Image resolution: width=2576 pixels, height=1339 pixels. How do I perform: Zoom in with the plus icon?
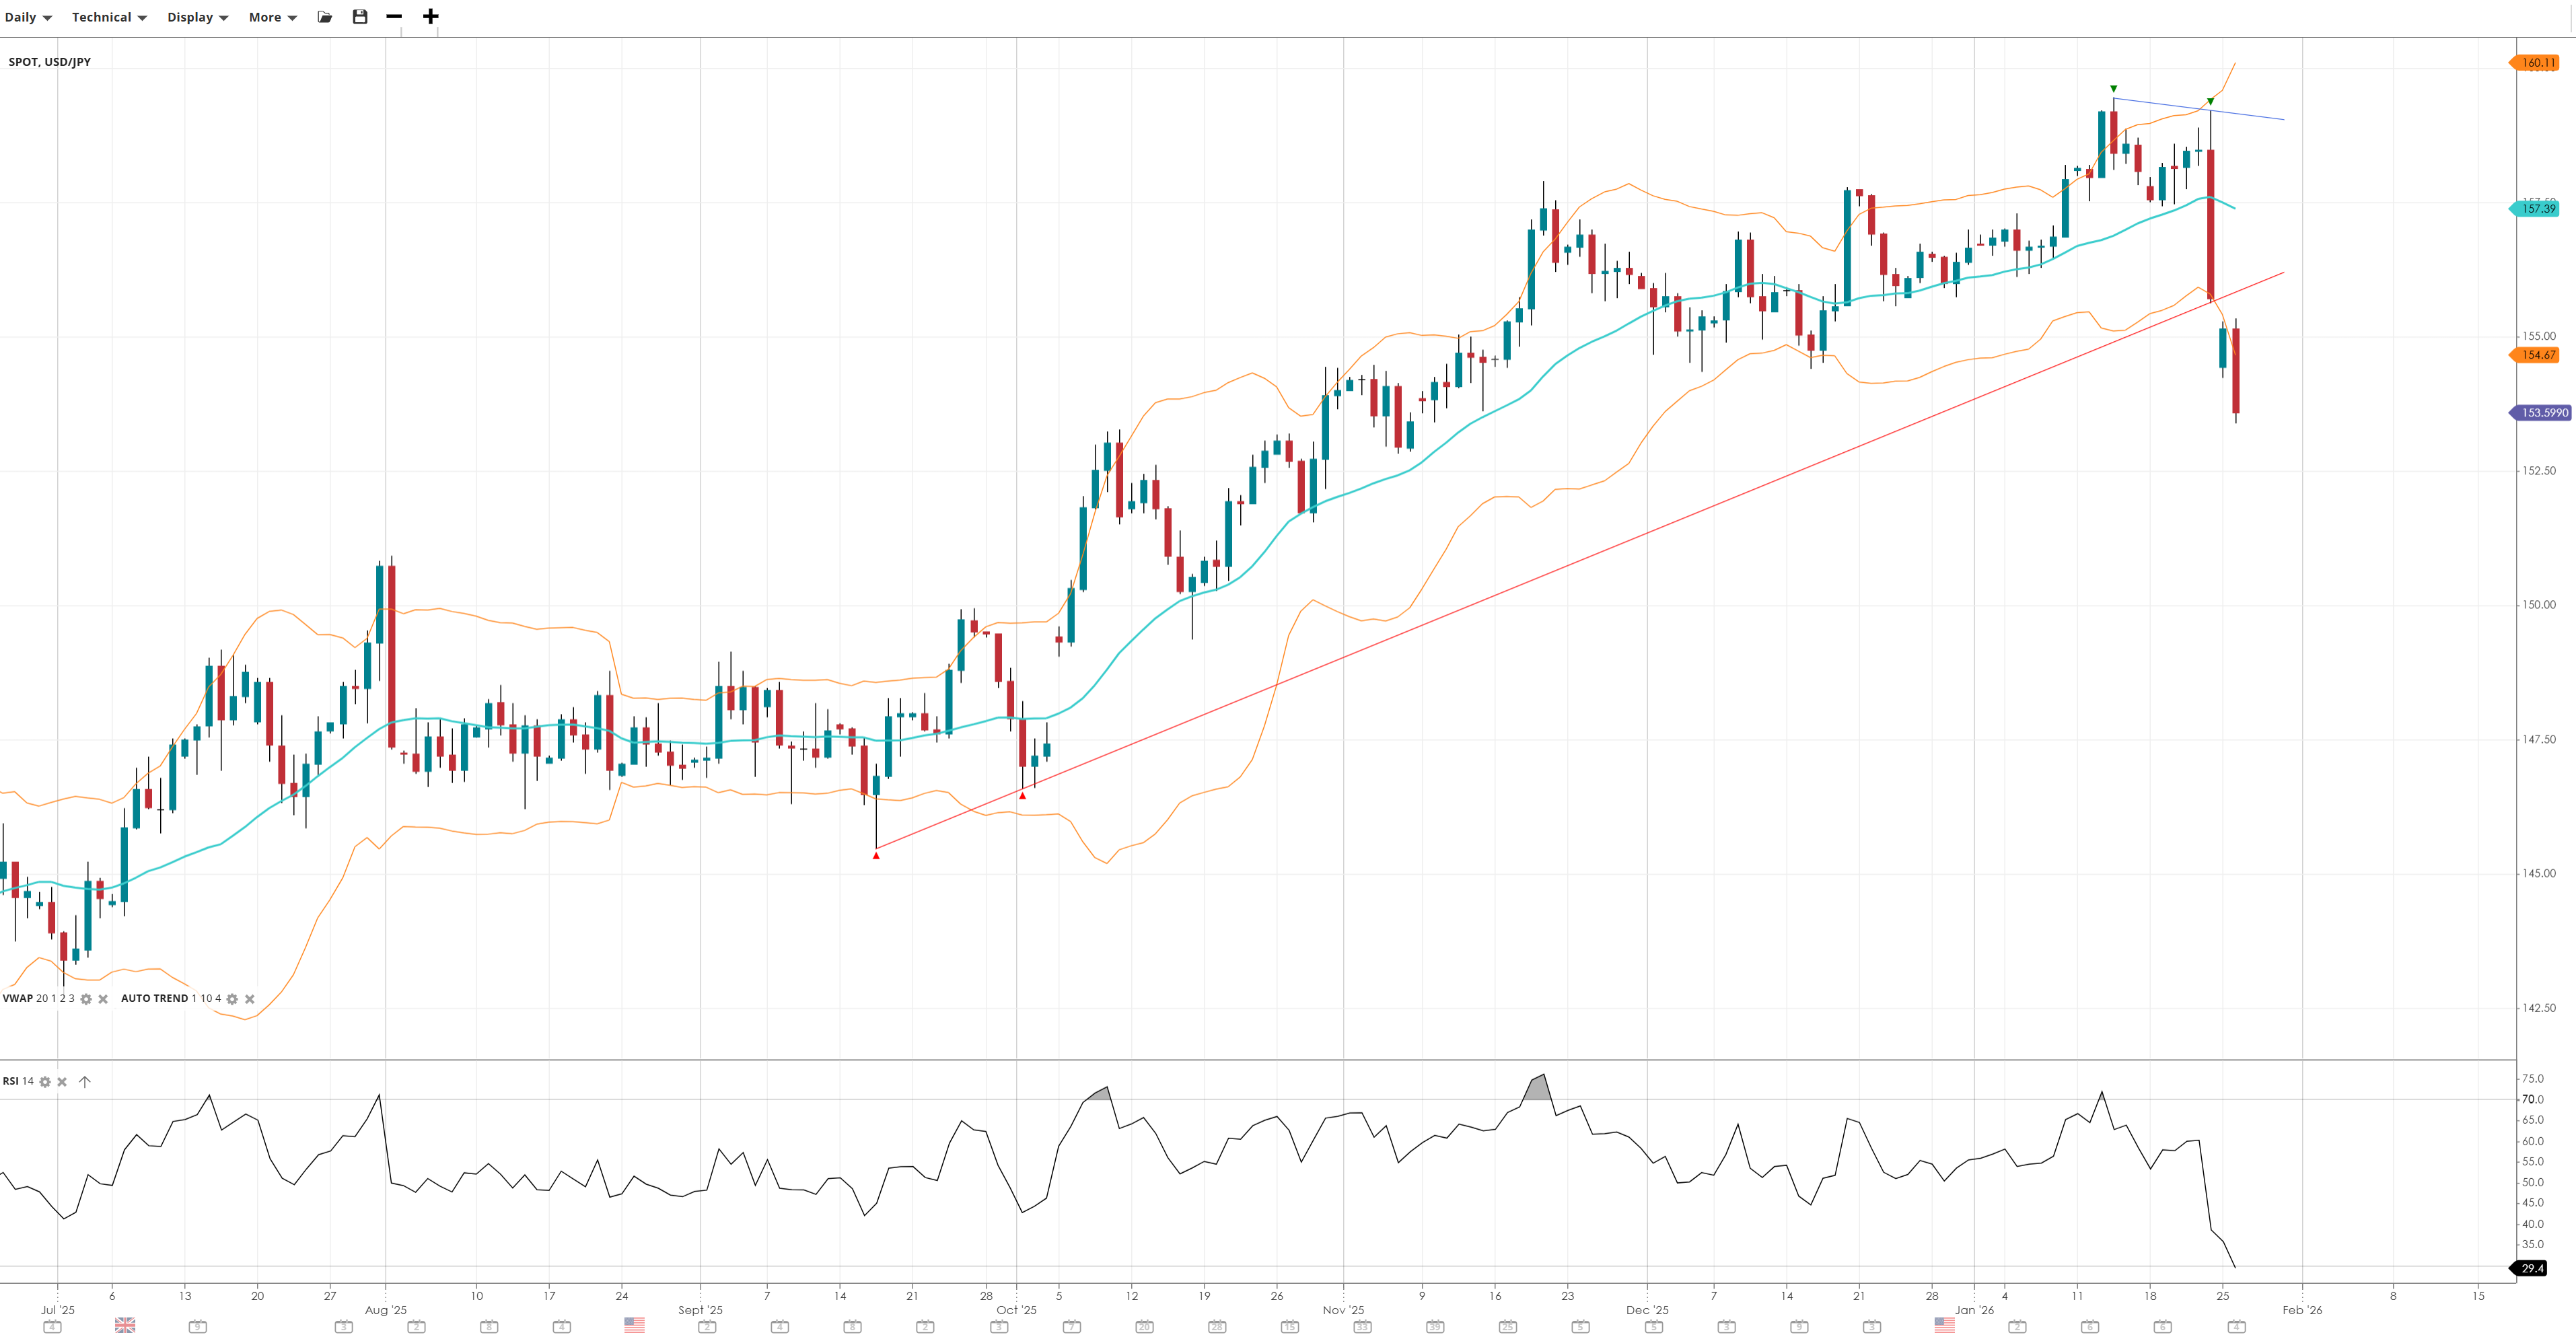pyautogui.click(x=430, y=17)
